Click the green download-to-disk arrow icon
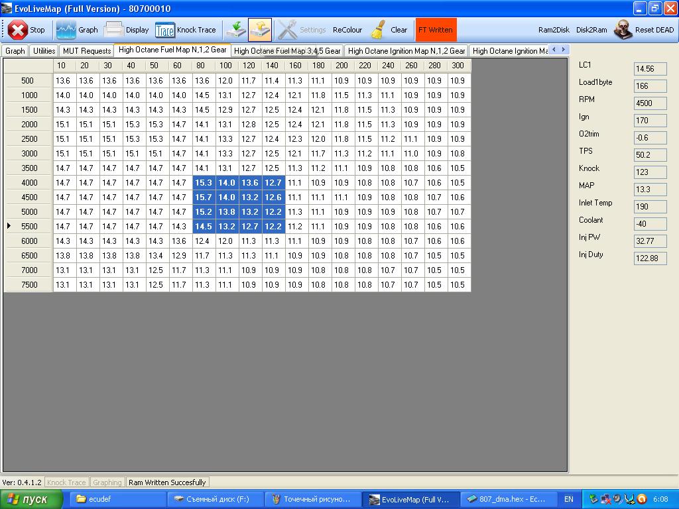 point(235,30)
